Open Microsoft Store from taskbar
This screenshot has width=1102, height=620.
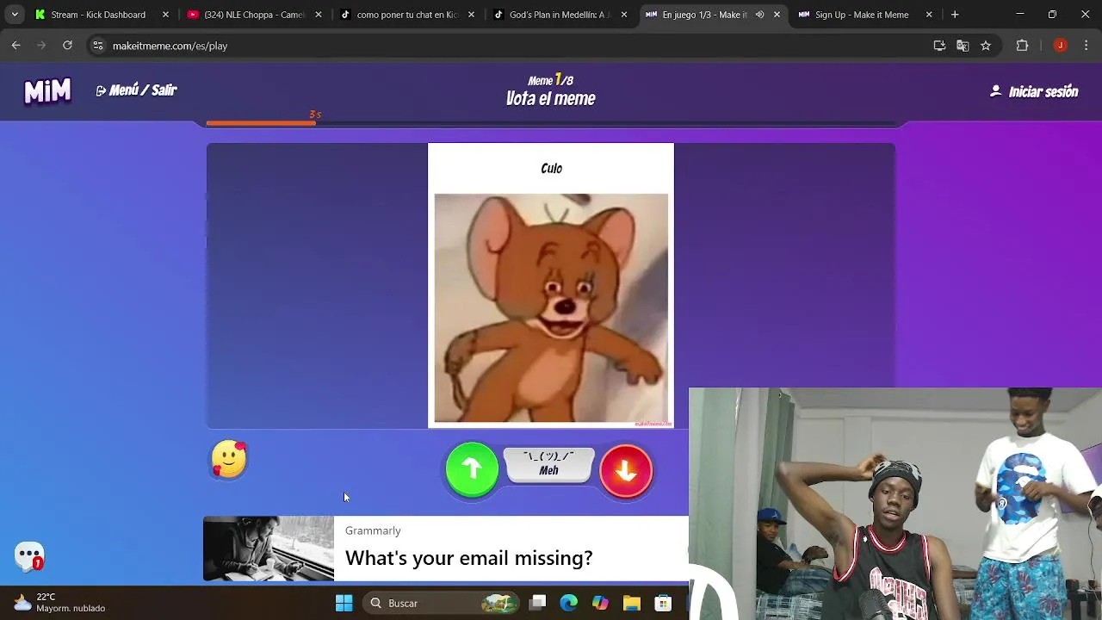pyautogui.click(x=663, y=603)
